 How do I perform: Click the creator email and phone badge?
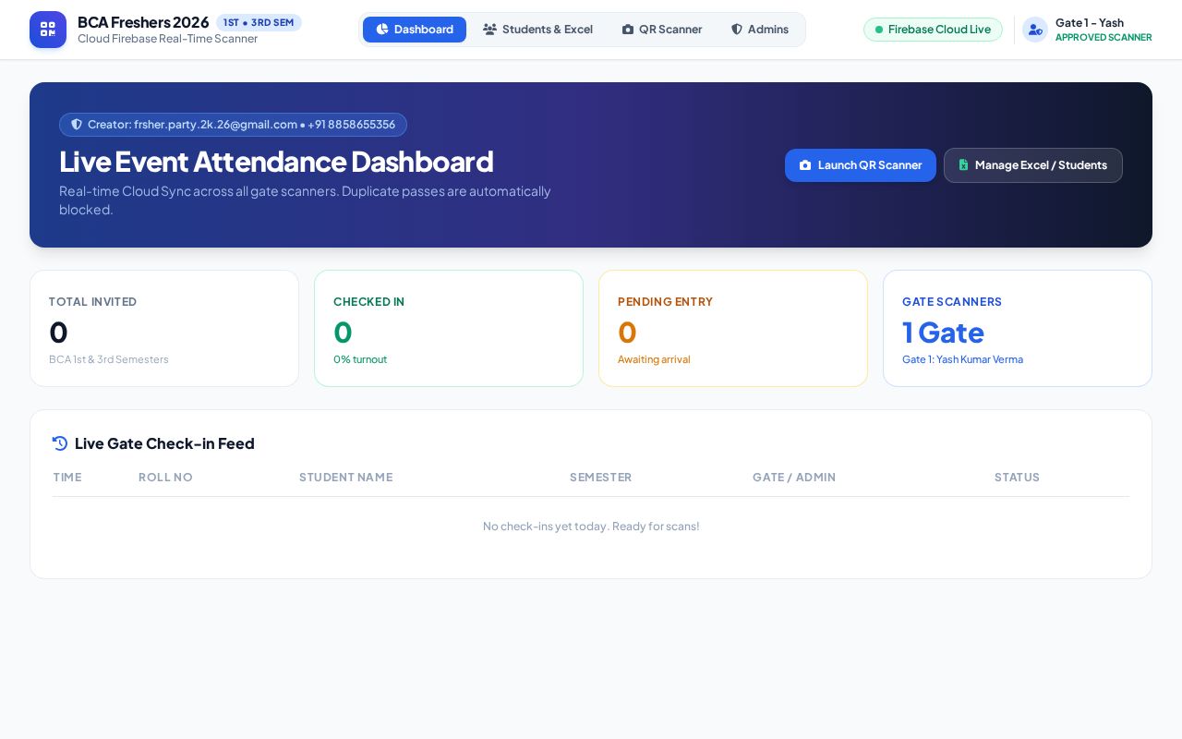tap(233, 125)
